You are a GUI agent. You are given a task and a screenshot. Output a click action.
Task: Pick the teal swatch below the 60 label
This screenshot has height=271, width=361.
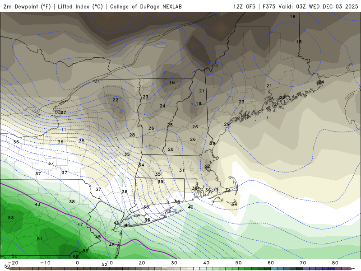274,269
